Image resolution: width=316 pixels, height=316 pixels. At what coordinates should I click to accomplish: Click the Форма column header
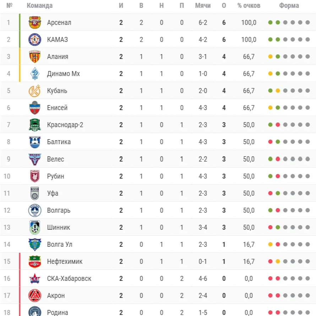pyautogui.click(x=289, y=5)
